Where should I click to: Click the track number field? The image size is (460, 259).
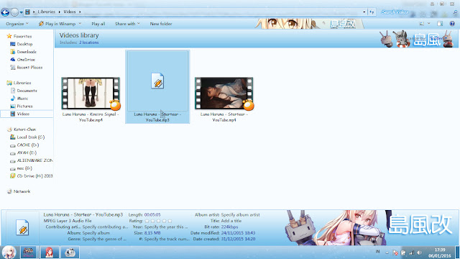[x=167, y=239]
